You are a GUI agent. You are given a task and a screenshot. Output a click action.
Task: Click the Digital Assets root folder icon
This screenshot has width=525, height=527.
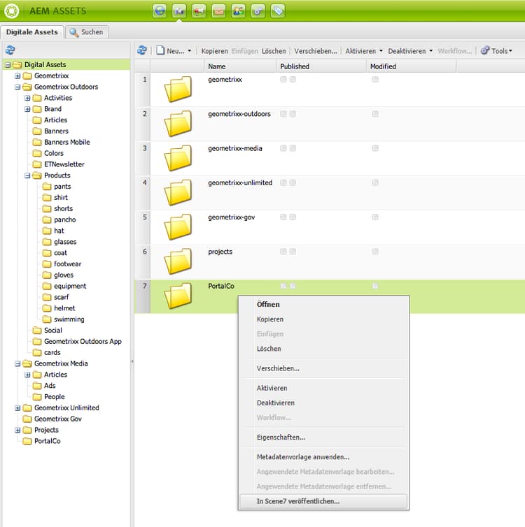coord(17,64)
